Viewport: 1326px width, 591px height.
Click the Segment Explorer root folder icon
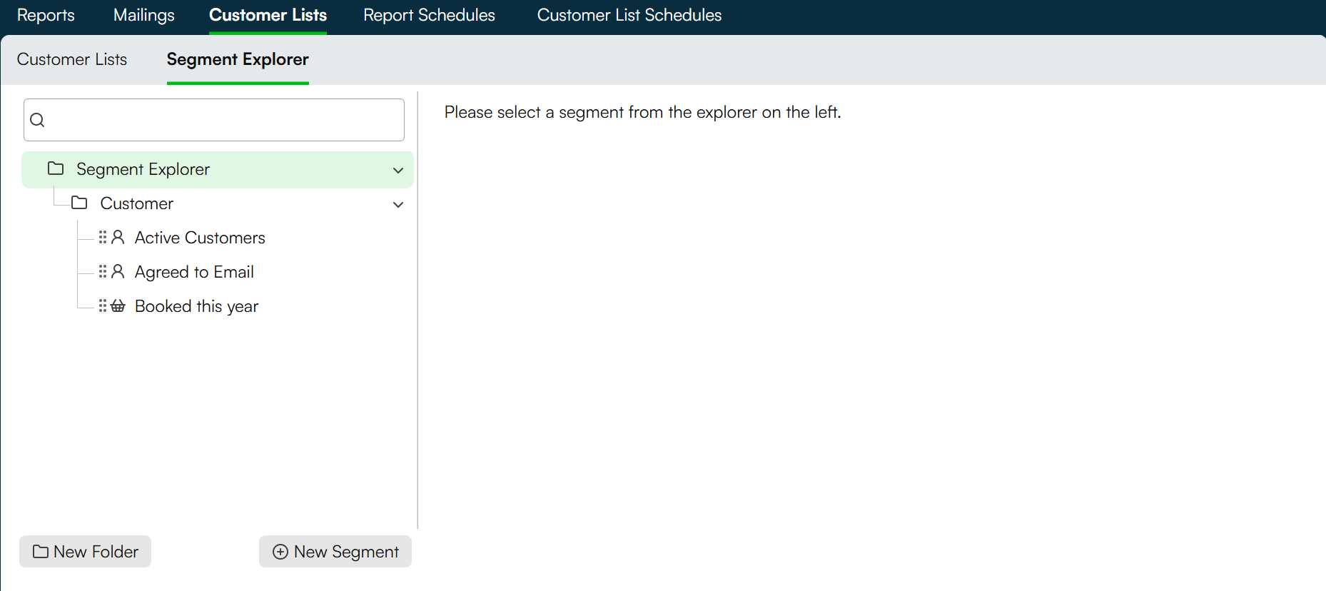[56, 168]
